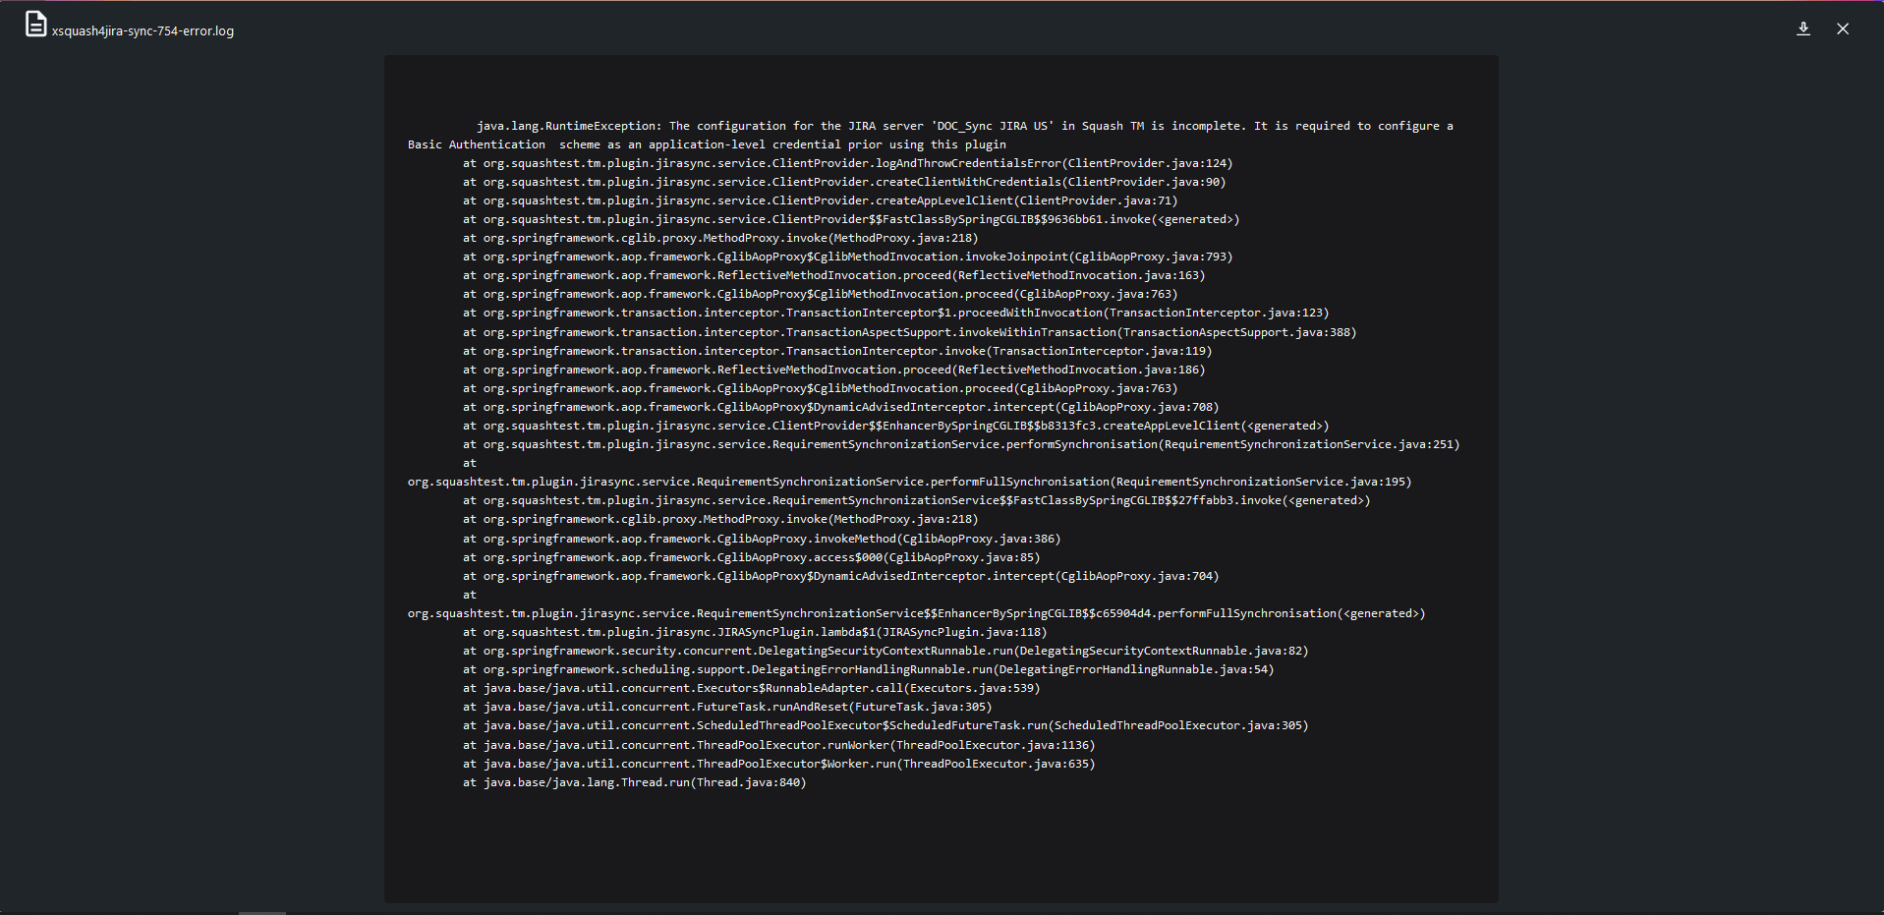Download the error log file
The image size is (1884, 915).
[x=1803, y=29]
